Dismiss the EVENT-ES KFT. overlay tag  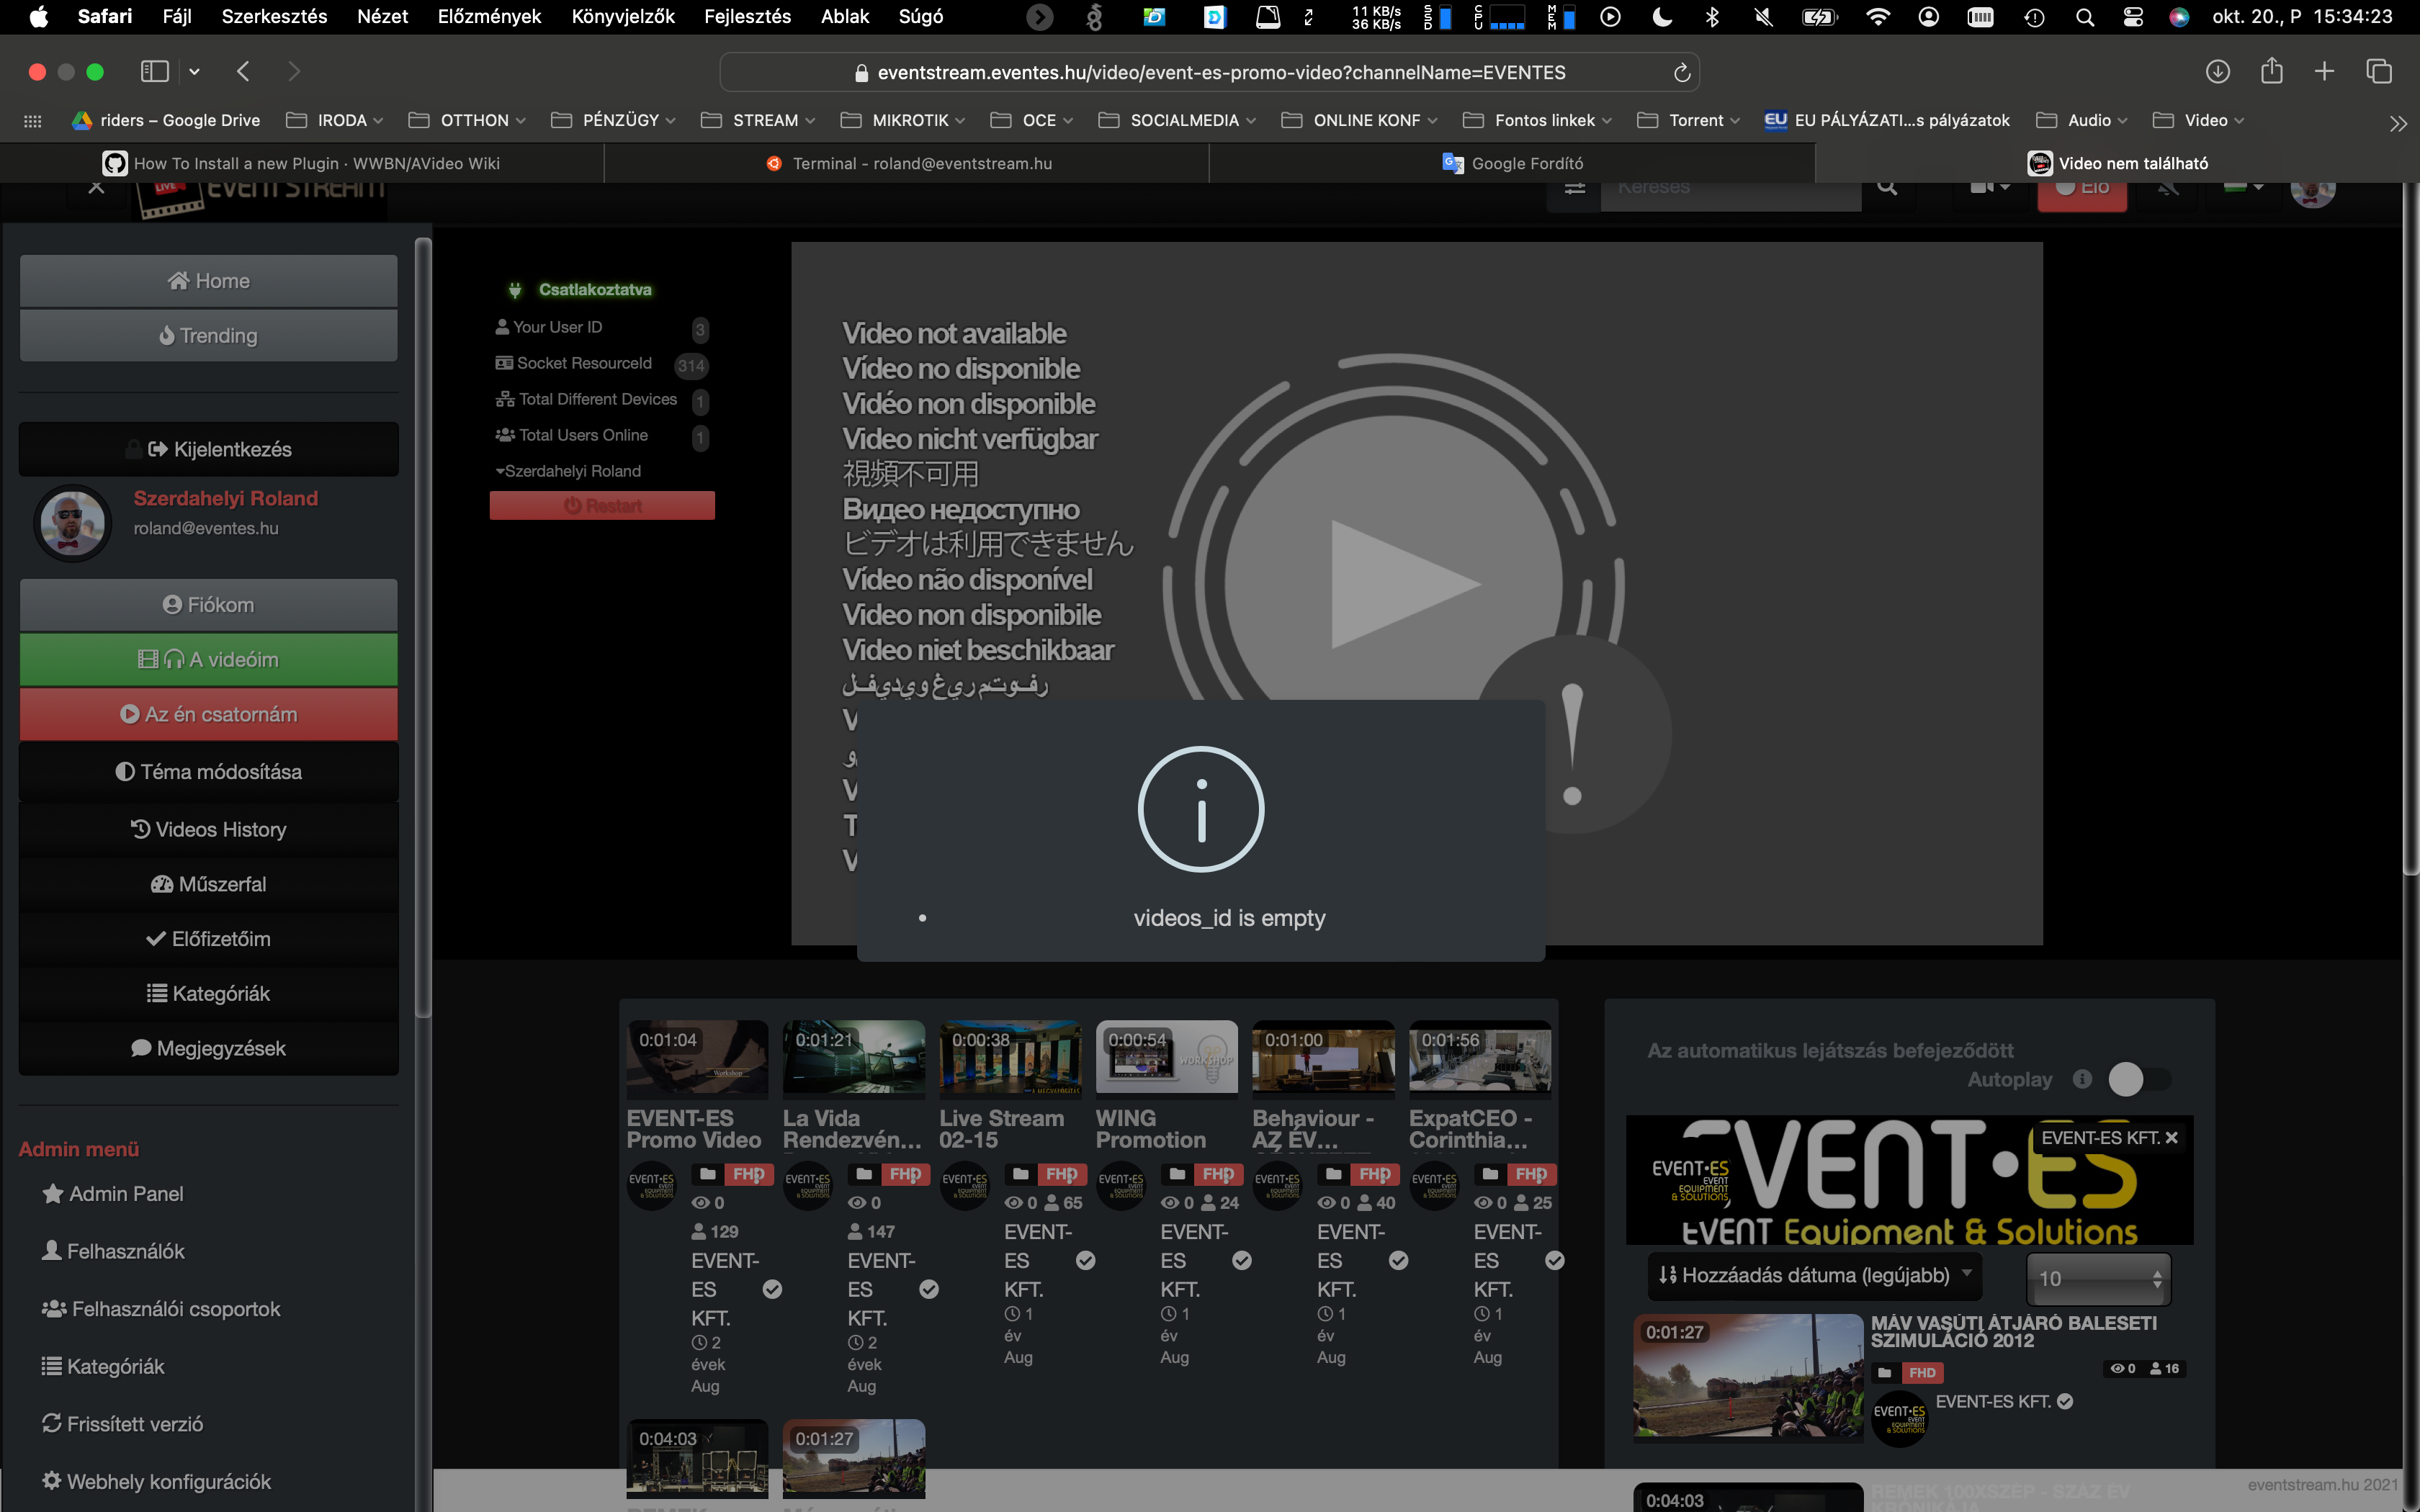(x=2172, y=1137)
